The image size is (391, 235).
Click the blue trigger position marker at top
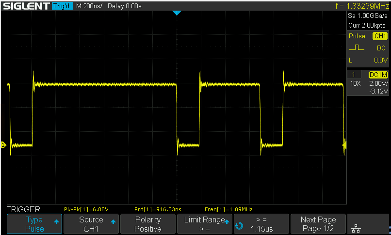point(177,13)
